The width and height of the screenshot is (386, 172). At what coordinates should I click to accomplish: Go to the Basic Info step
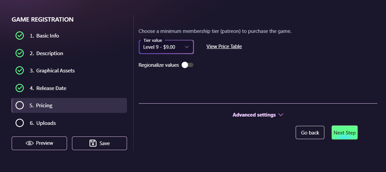[x=48, y=36]
